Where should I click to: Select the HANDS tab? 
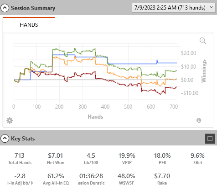[29, 25]
